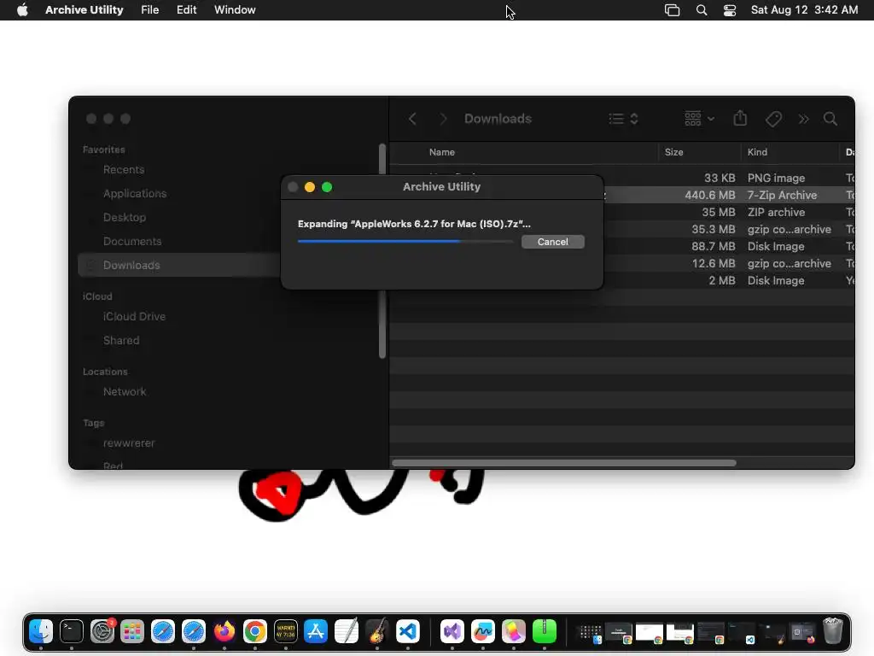Open the Apple menu

coord(22,10)
